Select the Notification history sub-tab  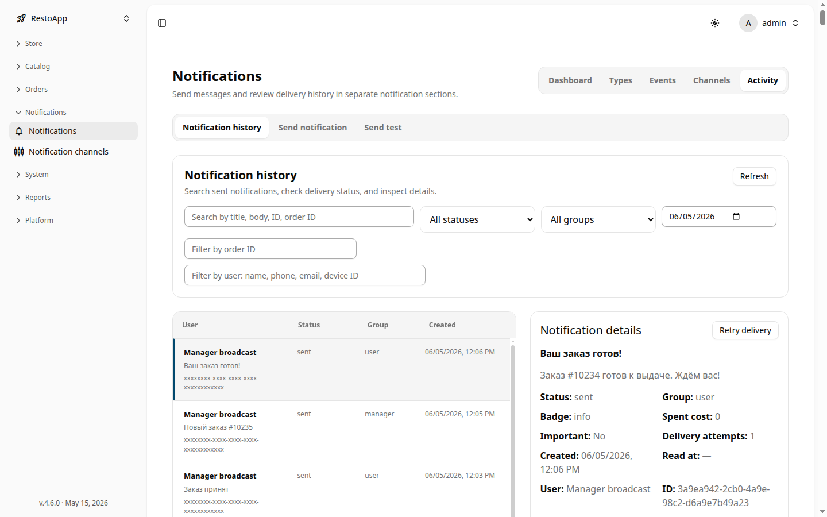222,128
